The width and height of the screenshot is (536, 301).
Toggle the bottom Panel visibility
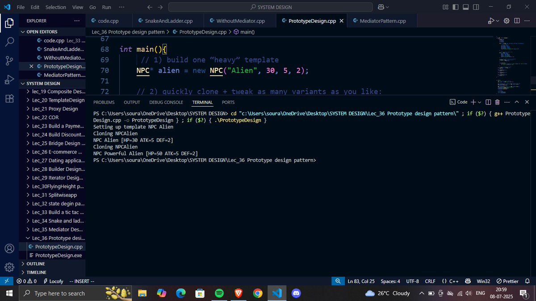tap(466, 7)
